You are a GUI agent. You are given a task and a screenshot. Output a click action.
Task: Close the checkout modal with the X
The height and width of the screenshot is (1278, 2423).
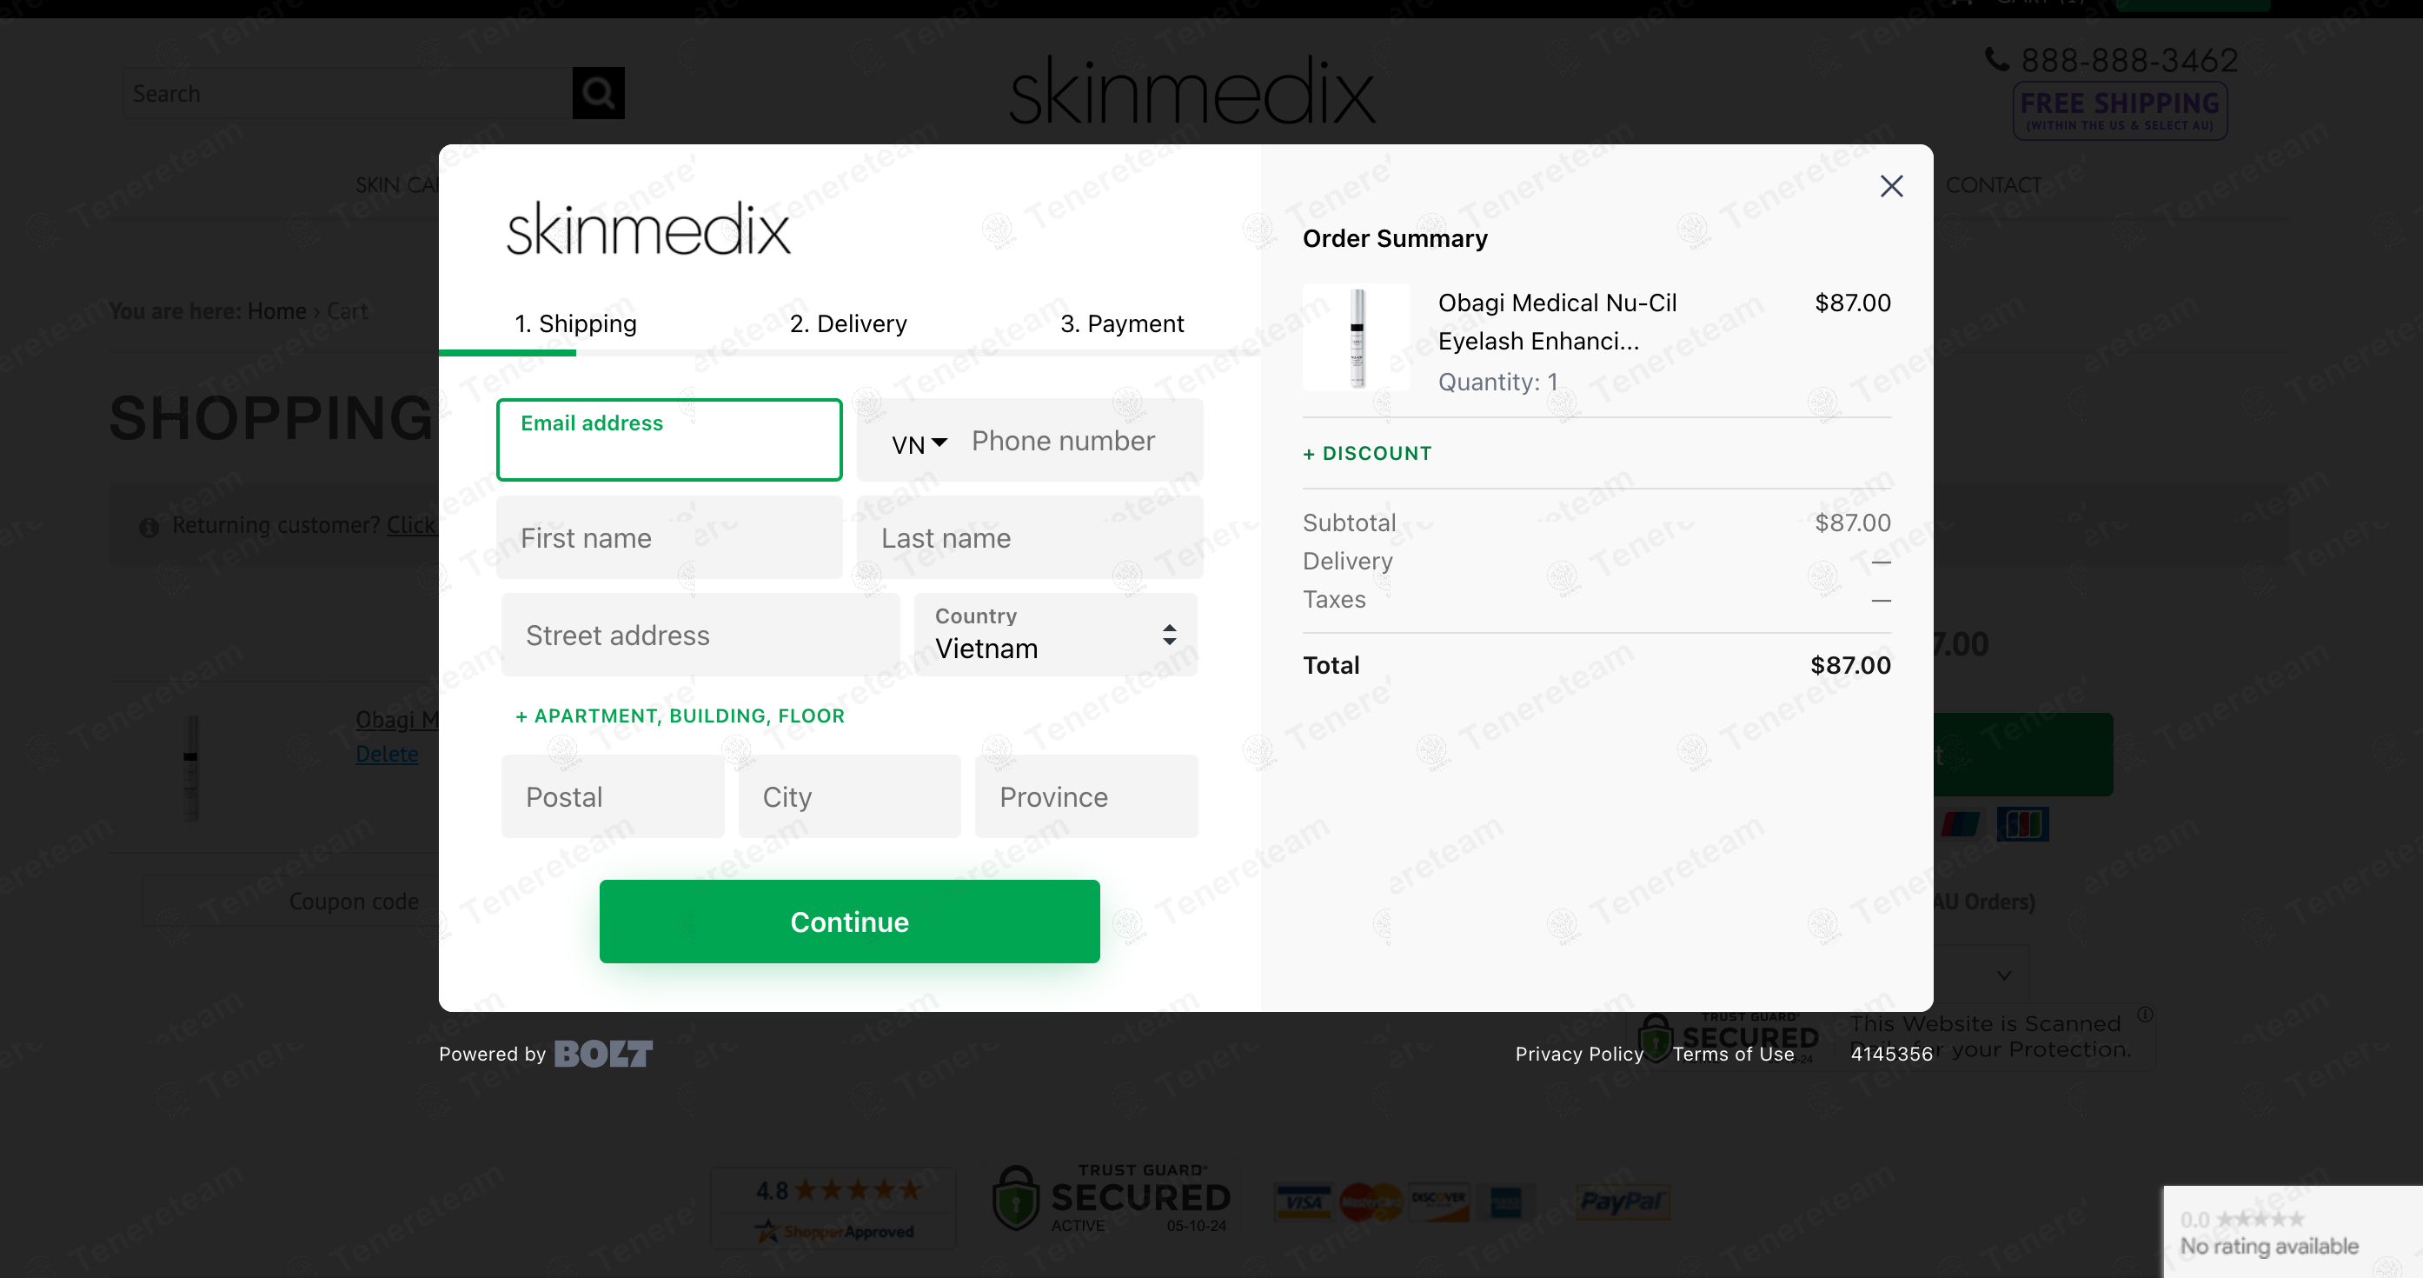tap(1890, 186)
